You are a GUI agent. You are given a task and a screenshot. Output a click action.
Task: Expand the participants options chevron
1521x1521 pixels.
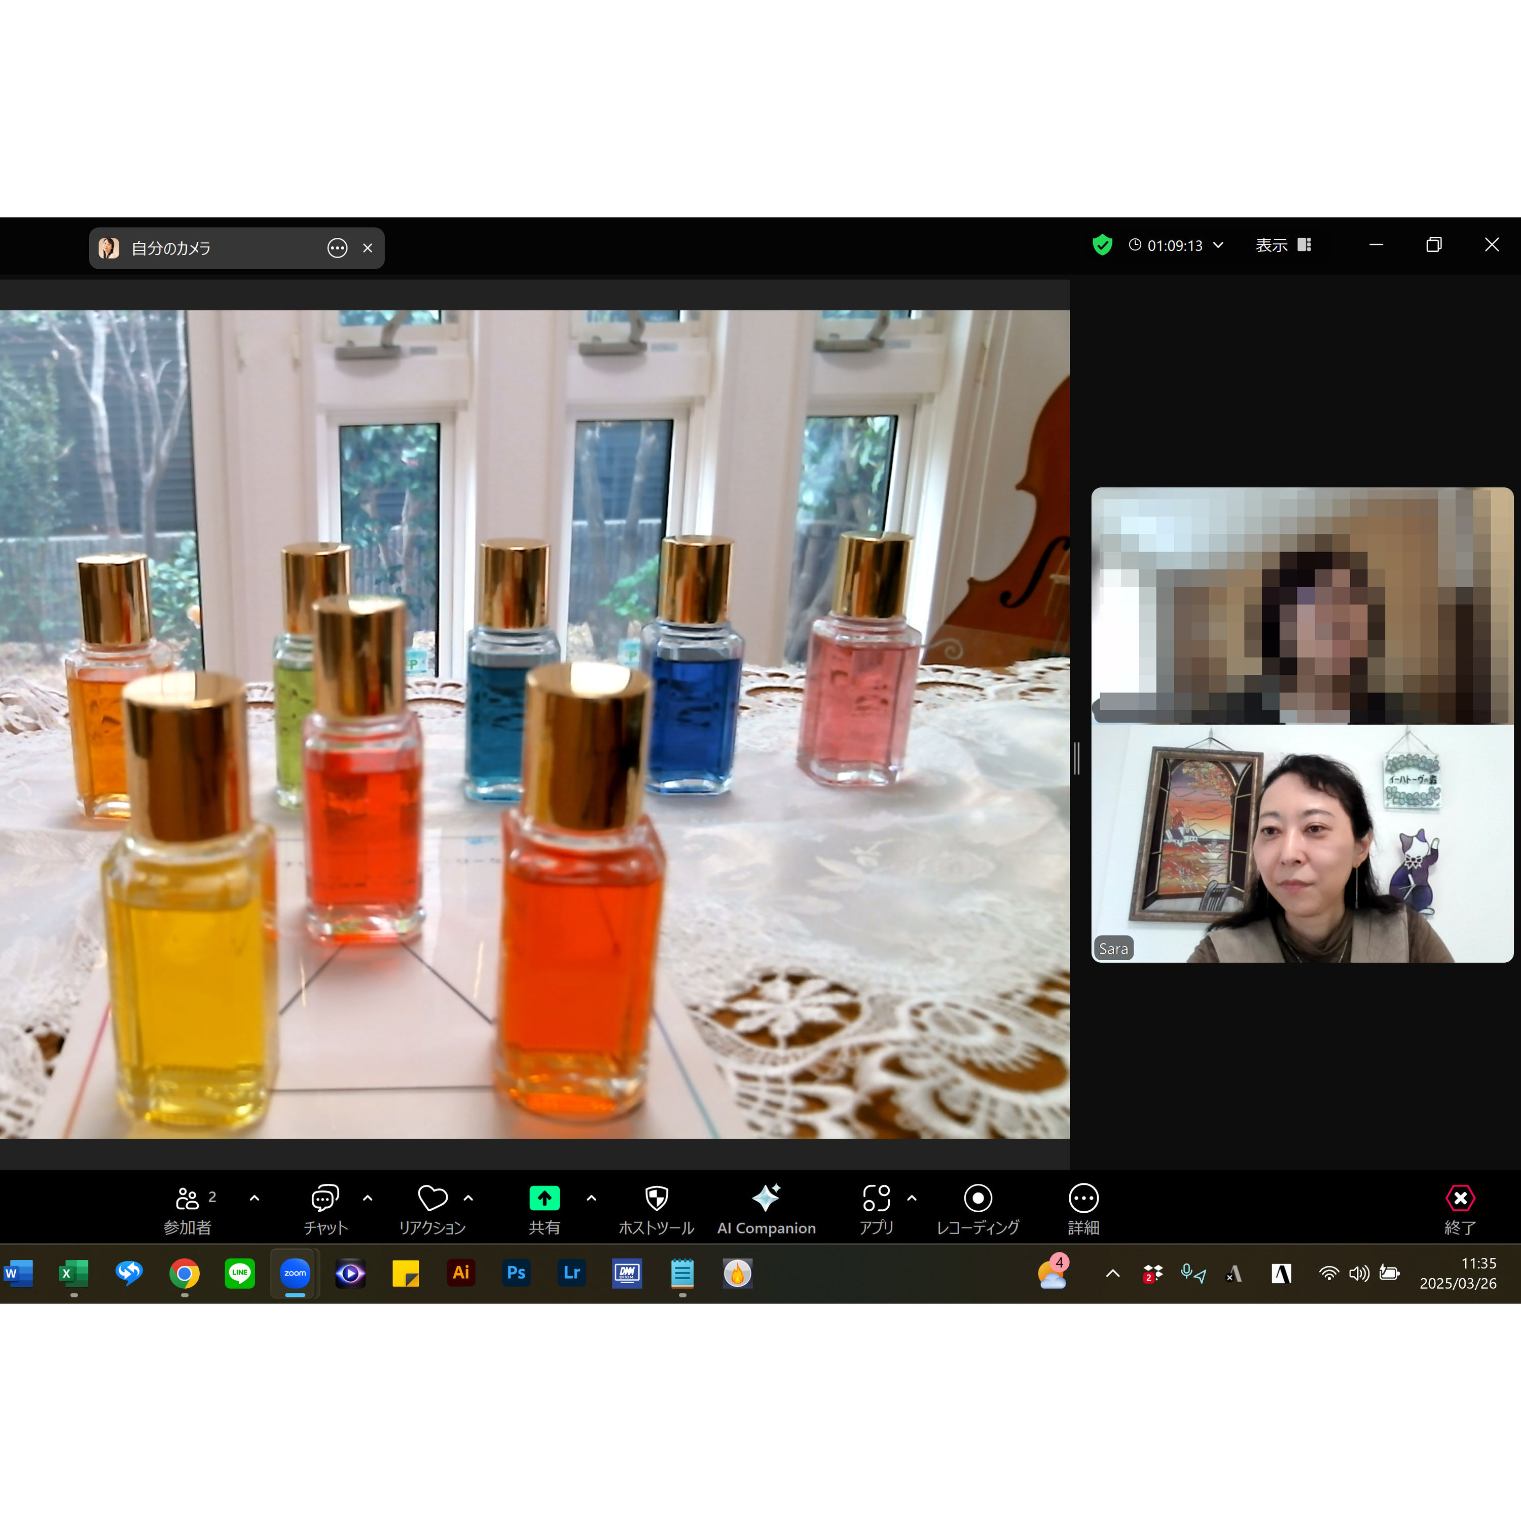tap(255, 1198)
